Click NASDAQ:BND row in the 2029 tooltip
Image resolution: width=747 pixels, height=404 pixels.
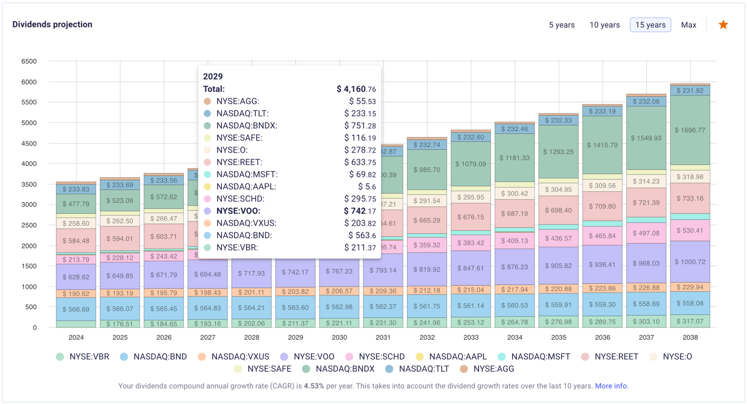[289, 235]
